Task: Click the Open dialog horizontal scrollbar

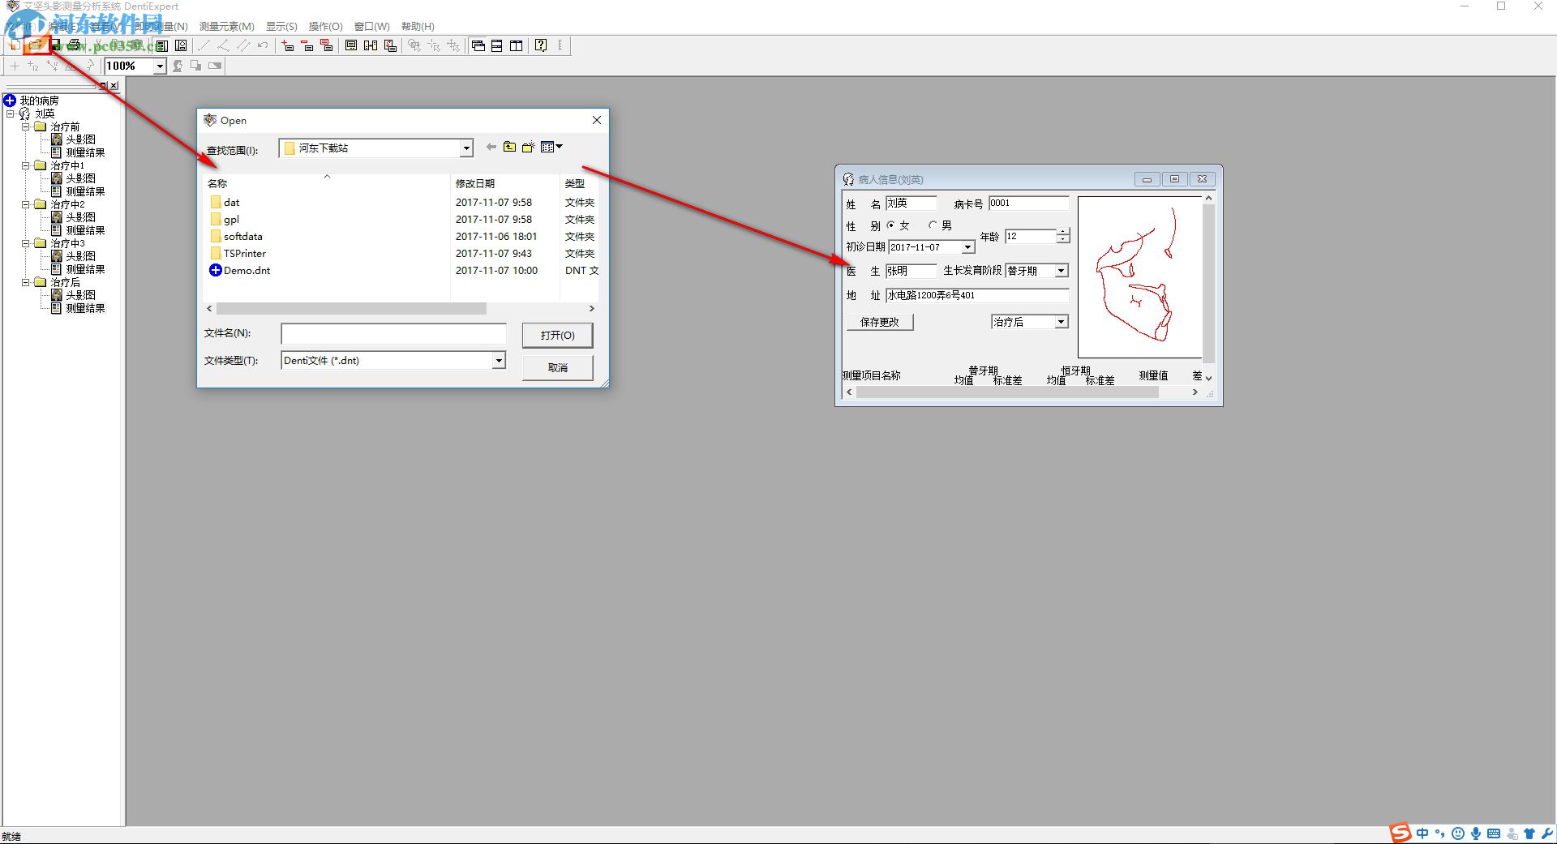Action: coord(351,309)
